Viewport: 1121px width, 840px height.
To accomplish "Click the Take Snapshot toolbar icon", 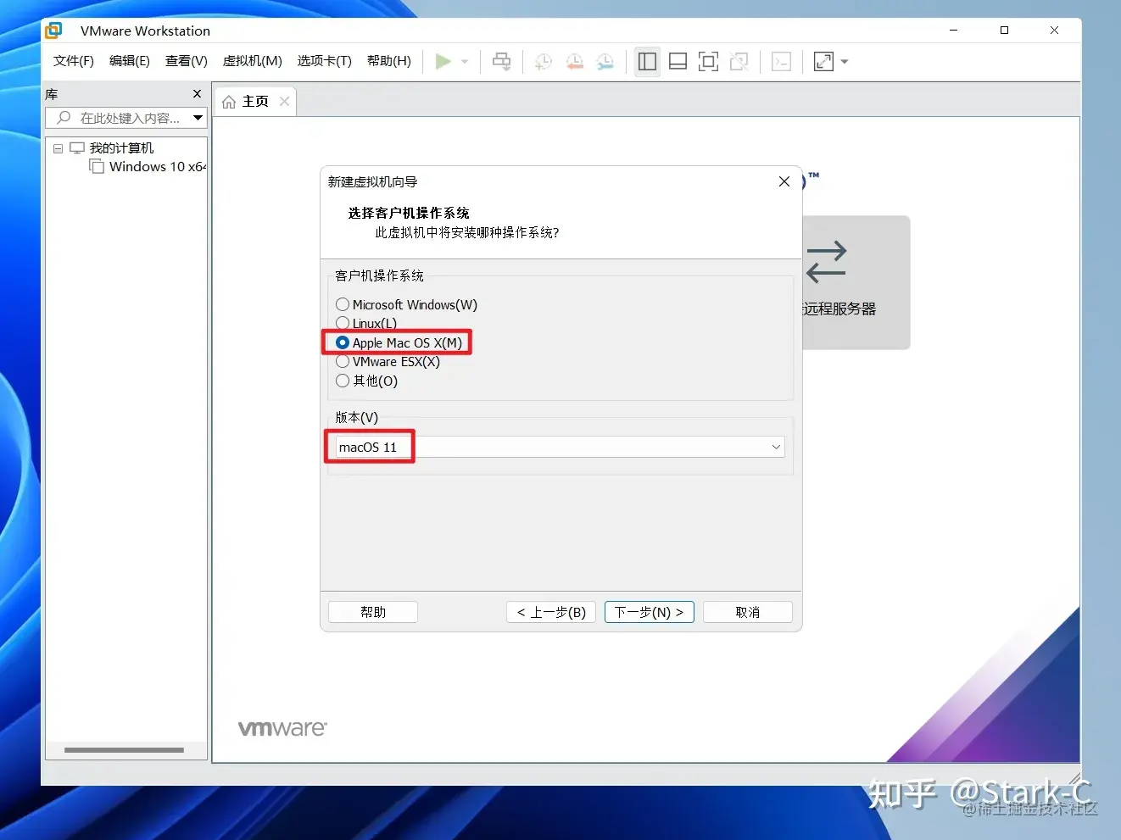I will 544,61.
